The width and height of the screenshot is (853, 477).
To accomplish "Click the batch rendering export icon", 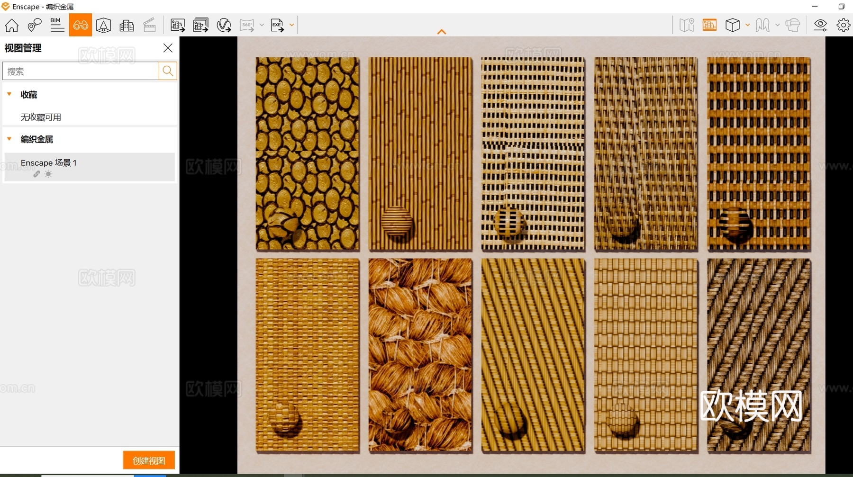I will [201, 25].
